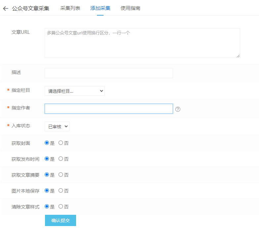The height and width of the screenshot is (236, 259).
Task: Set 获取文章摘要 to 否
Action: (x=61, y=175)
